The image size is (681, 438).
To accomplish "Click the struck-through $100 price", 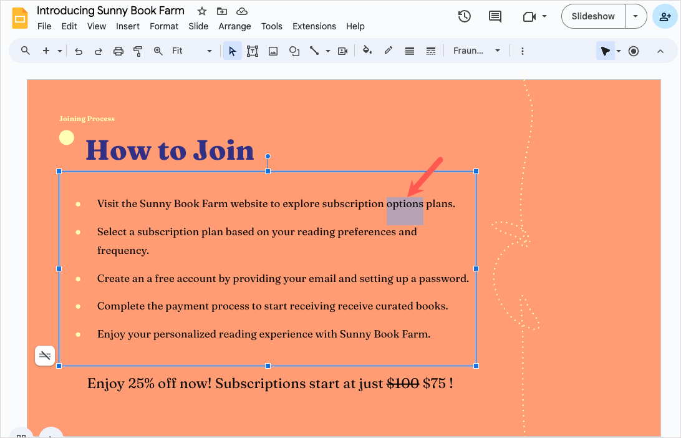I will tap(403, 383).
